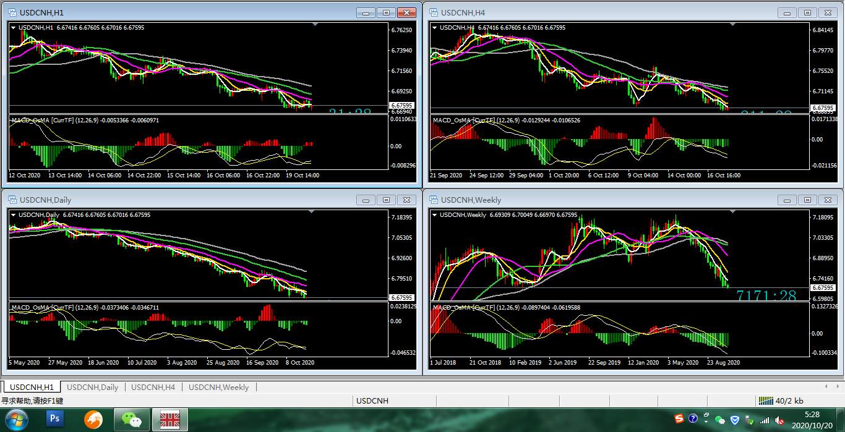Screen dimensions: 845x432
Task: Click the chart shift triangle in H1 chart
Action: [x=315, y=25]
